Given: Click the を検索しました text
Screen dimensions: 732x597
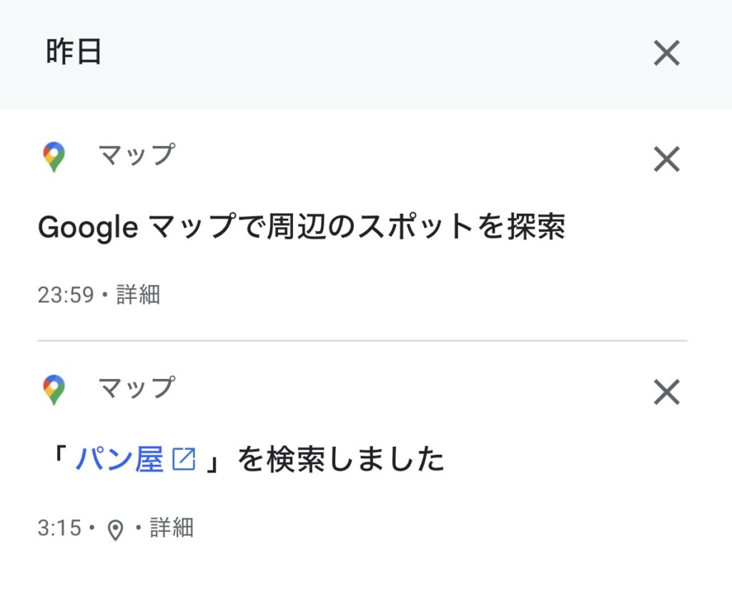Looking at the screenshot, I should click(341, 460).
